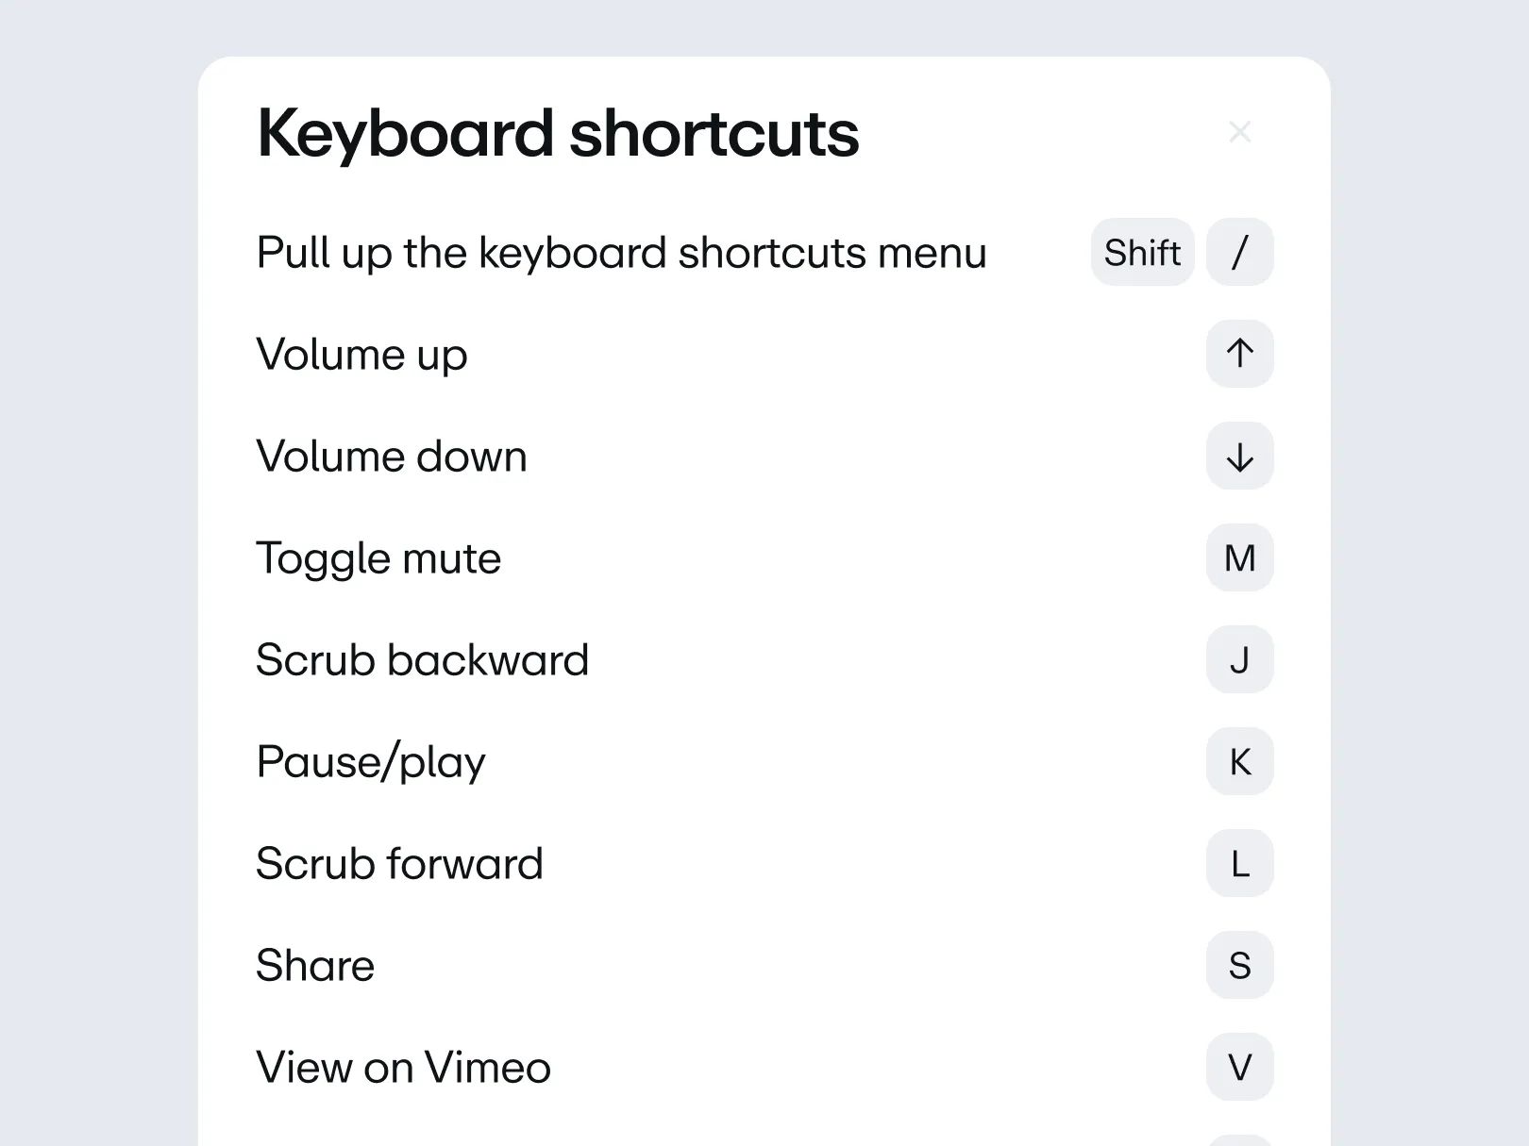Click the K key for Pause/play
The width and height of the screenshot is (1529, 1146).
(x=1239, y=761)
